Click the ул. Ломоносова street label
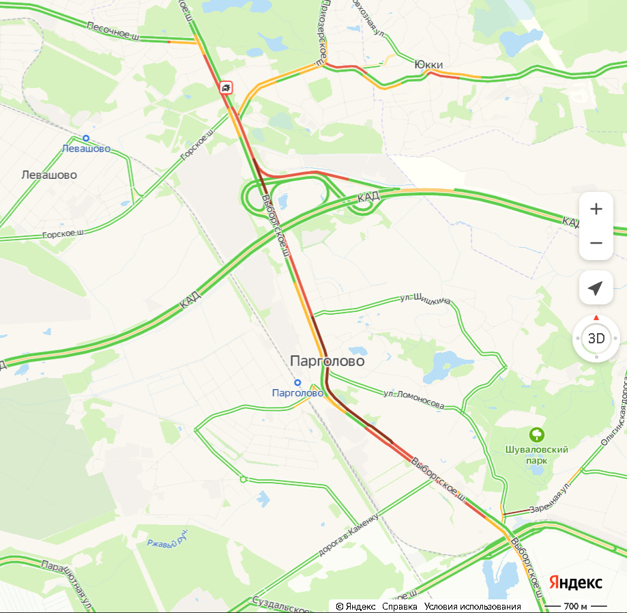Viewport: 627px width, 613px height. (x=414, y=399)
